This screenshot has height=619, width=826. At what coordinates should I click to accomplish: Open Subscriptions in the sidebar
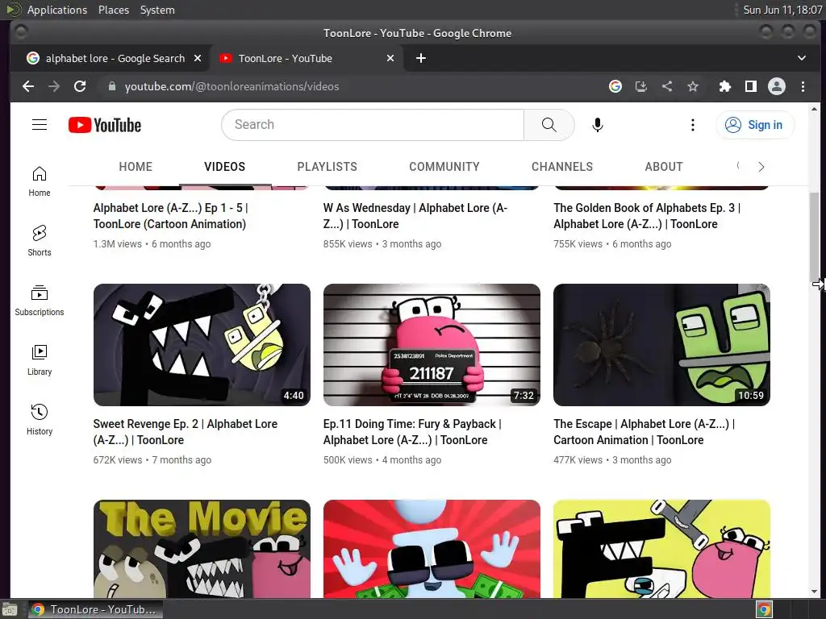tap(40, 301)
